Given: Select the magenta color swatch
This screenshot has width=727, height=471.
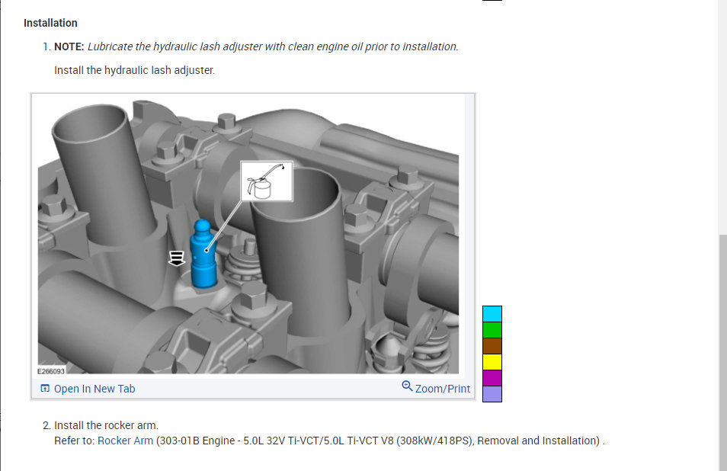Looking at the screenshot, I should pyautogui.click(x=492, y=378).
